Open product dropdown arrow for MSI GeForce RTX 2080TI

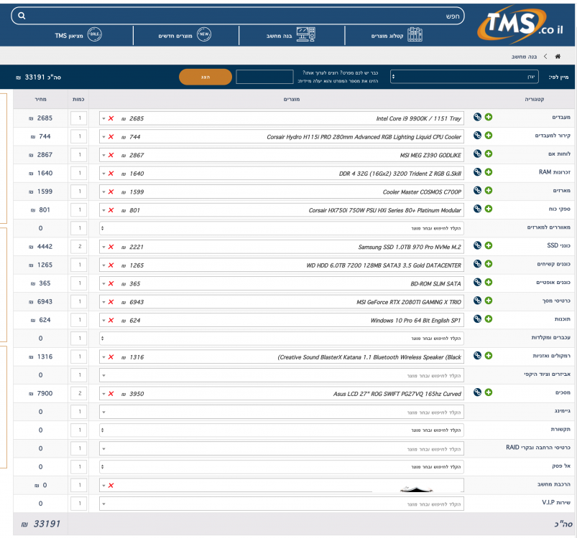tap(103, 302)
